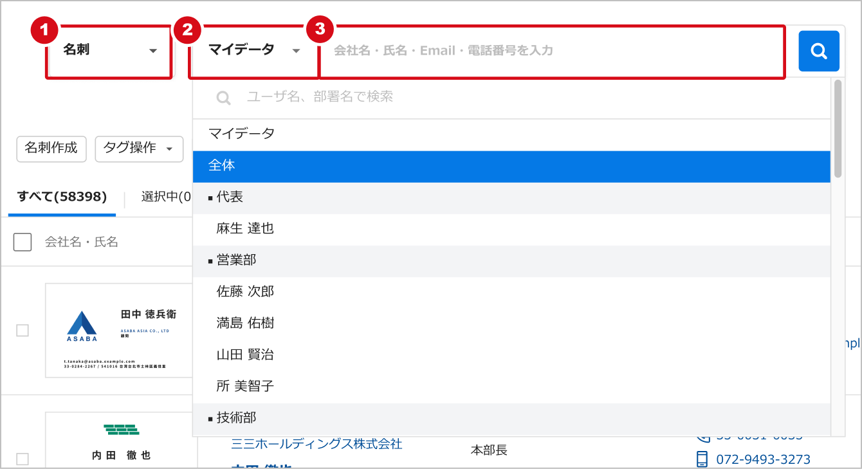Image resolution: width=862 pixels, height=469 pixels.
Task: Check the box for 田中 徳兵衛 card
Action: point(23,331)
